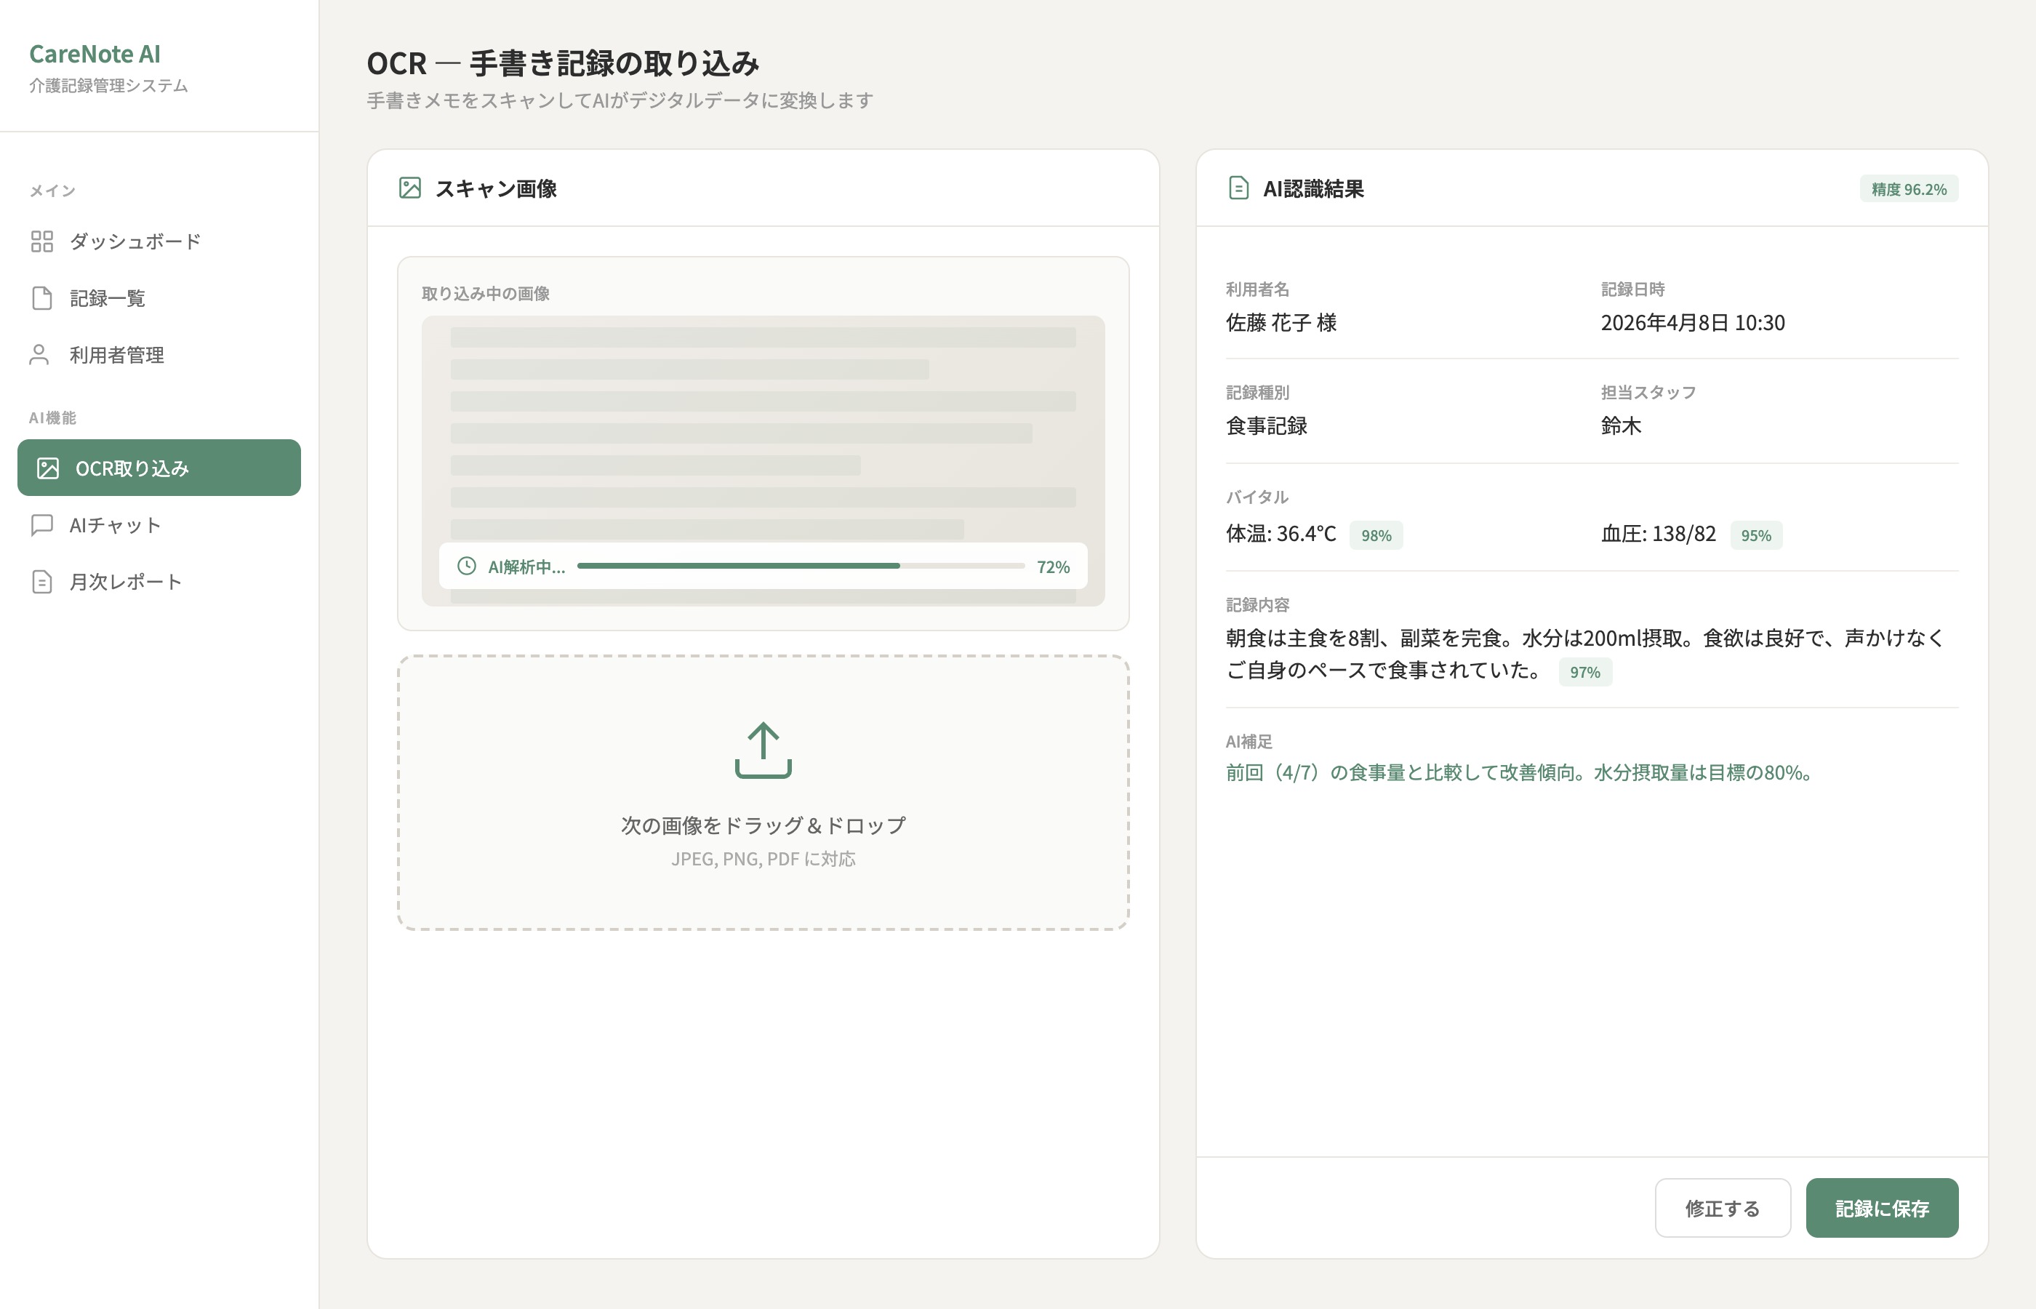This screenshot has width=2036, height=1309.
Task: Click the AI認識結果 panel heading
Action: [1314, 188]
